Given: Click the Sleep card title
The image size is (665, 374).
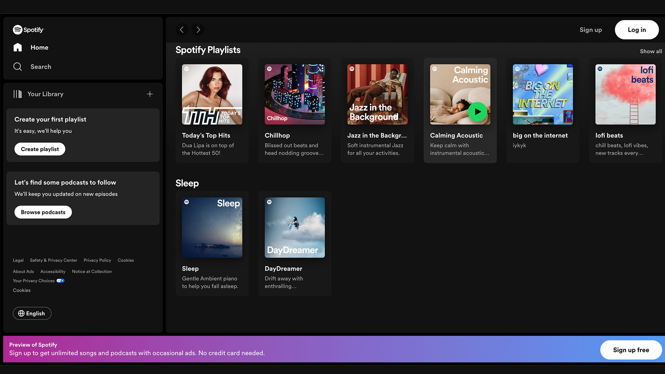Looking at the screenshot, I should coord(190,269).
